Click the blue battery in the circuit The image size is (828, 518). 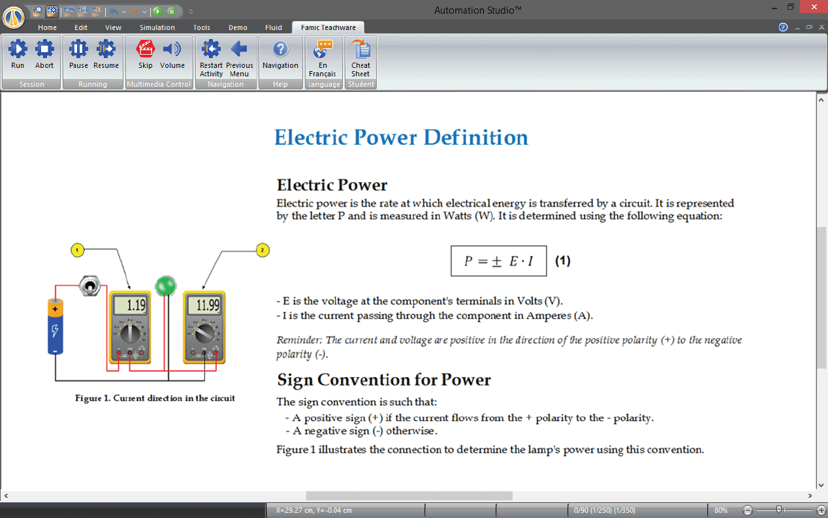(56, 326)
